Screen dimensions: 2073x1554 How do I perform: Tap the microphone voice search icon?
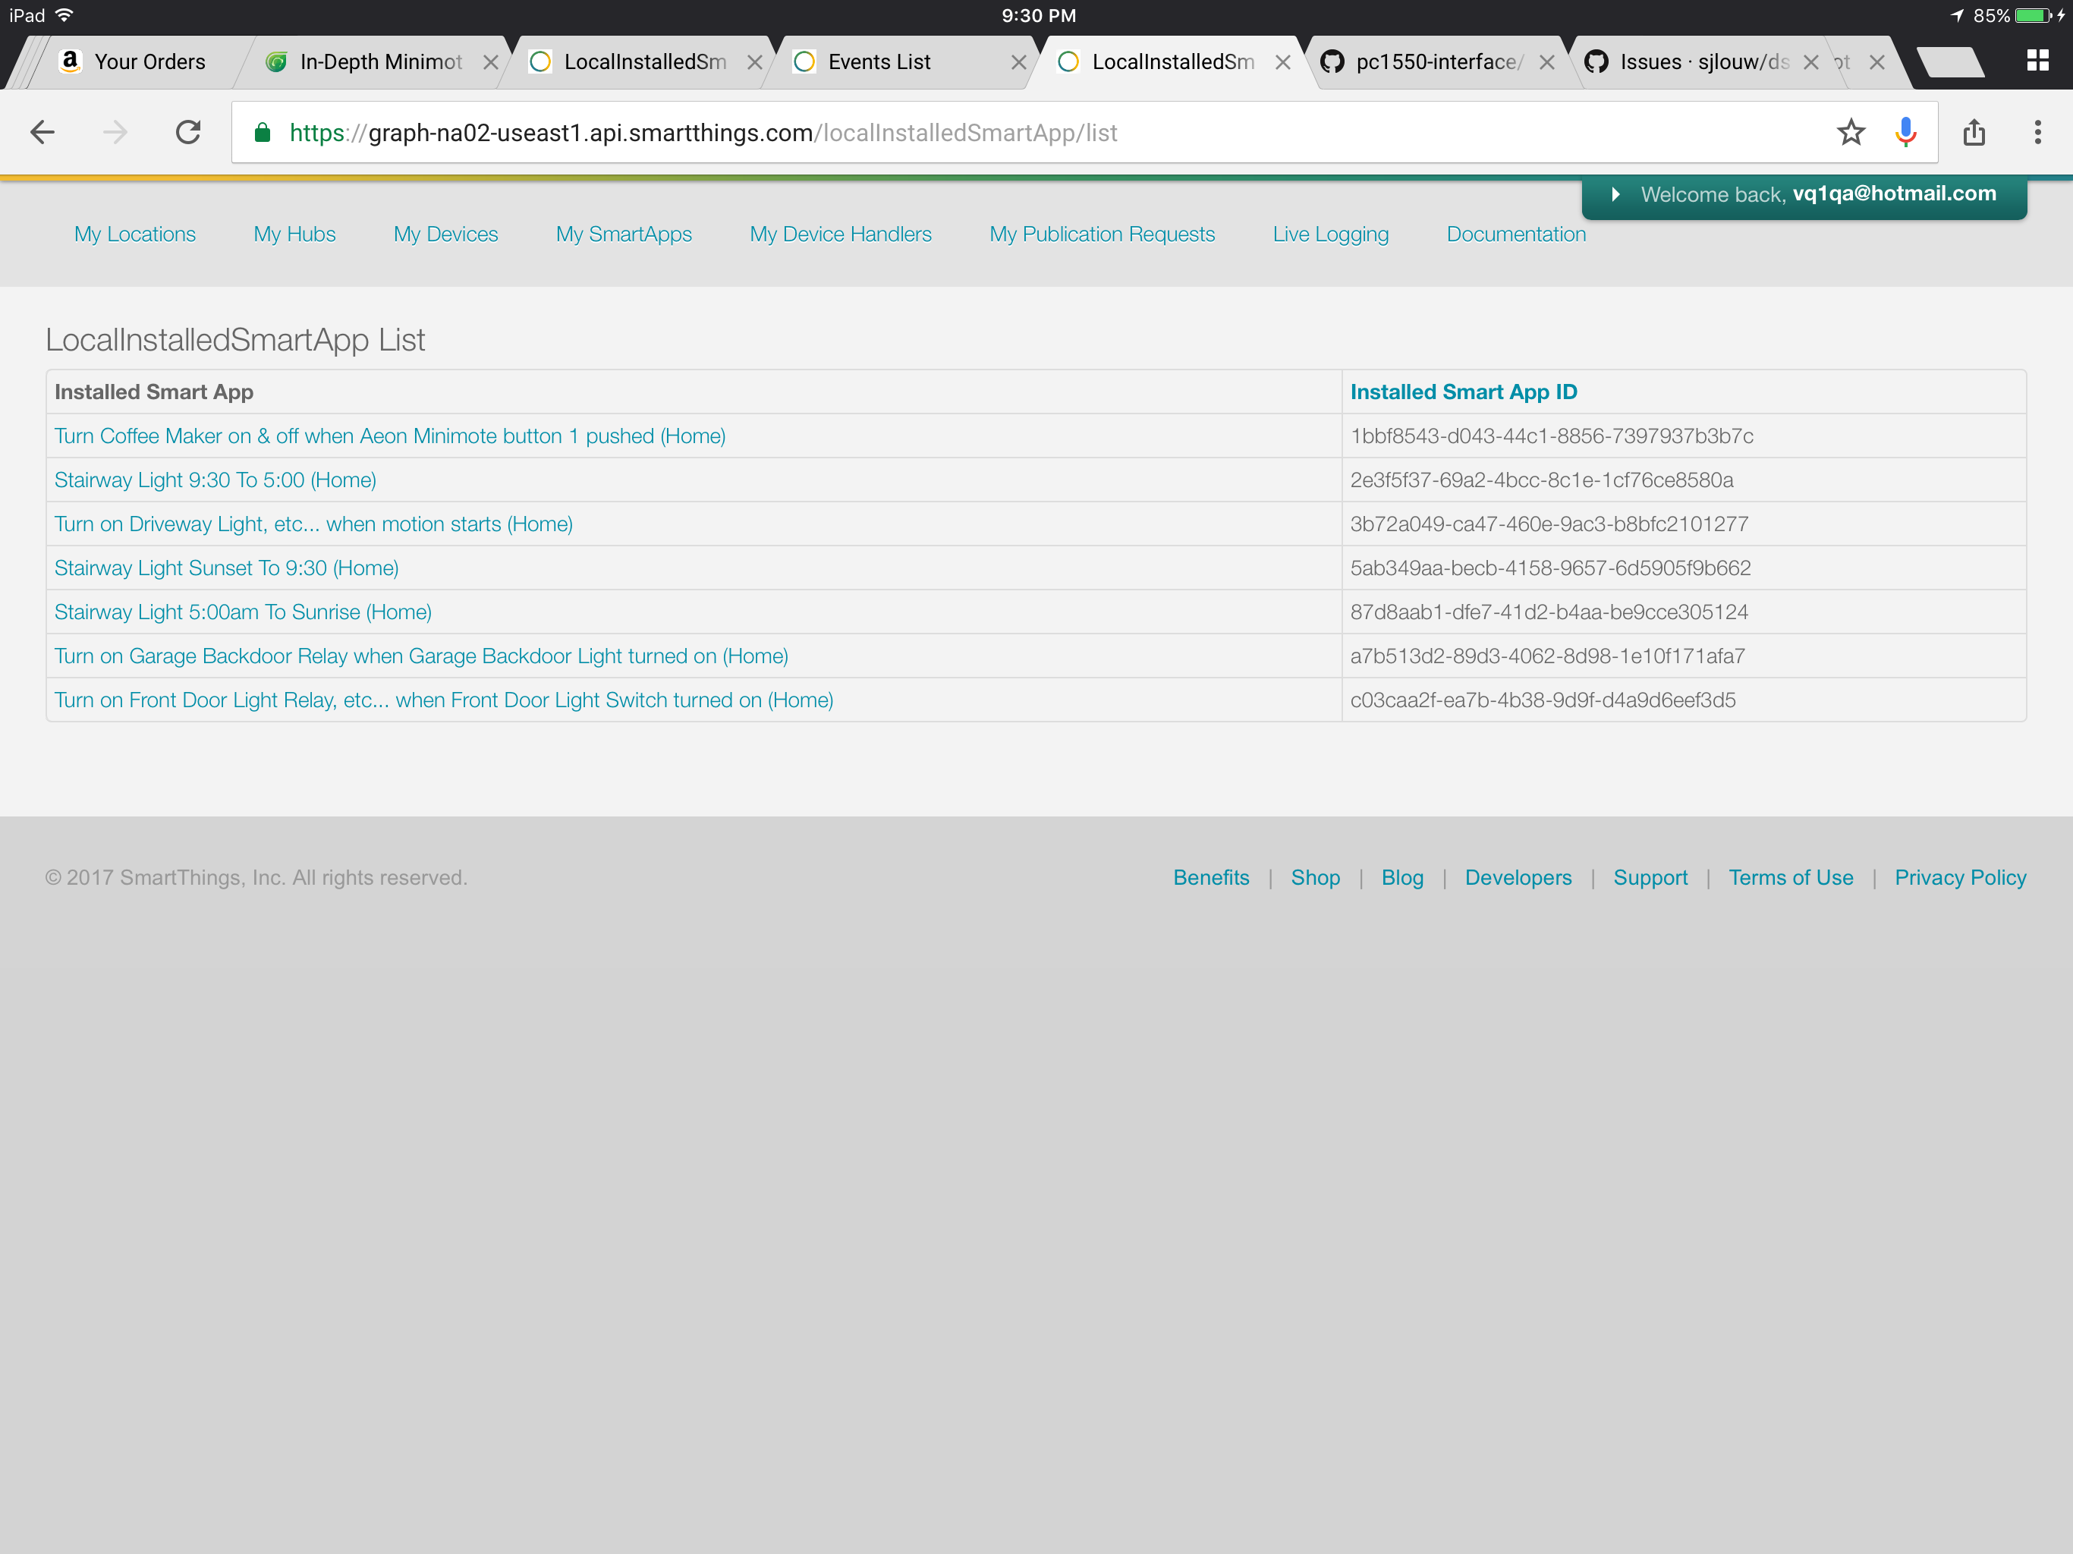(x=1905, y=132)
